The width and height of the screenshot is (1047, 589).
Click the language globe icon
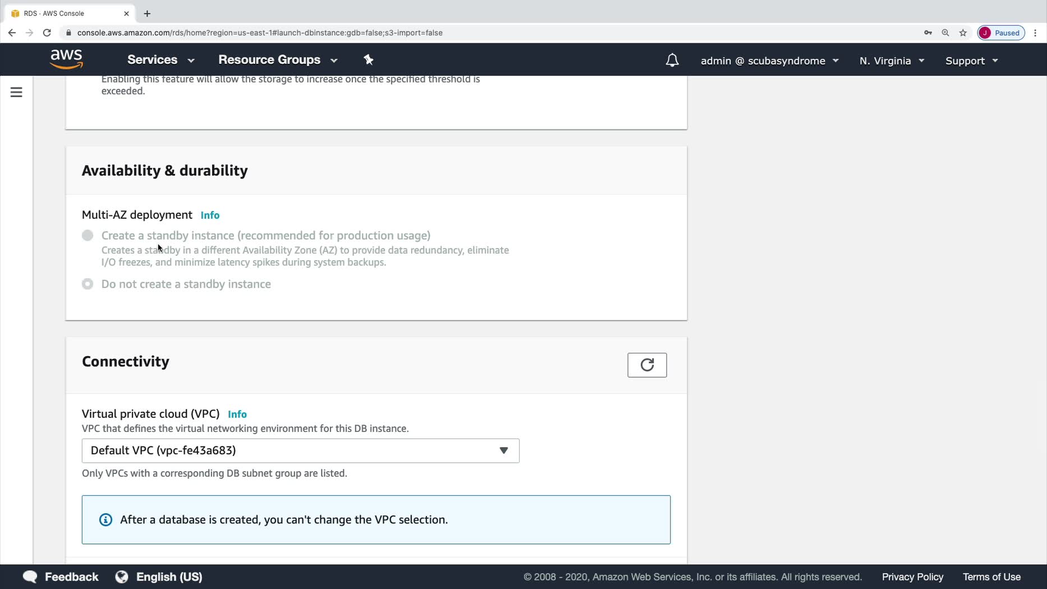pyautogui.click(x=122, y=577)
